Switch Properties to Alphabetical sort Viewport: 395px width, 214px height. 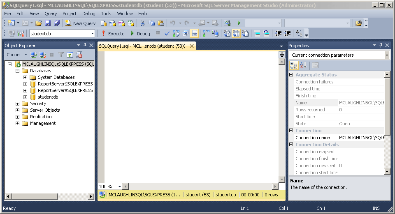[303, 65]
